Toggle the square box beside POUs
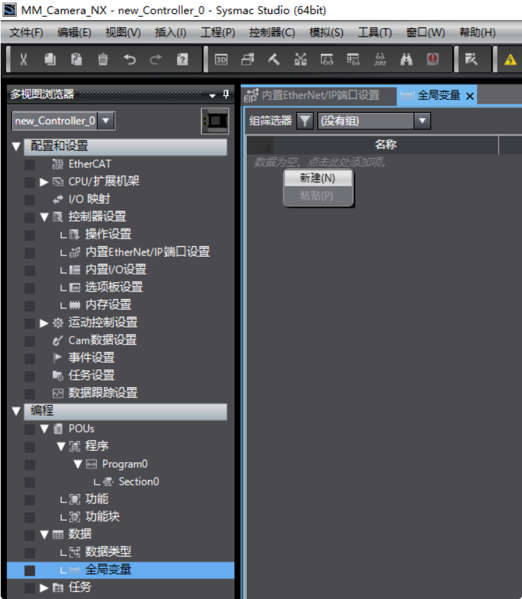This screenshot has width=522, height=599. tap(30, 429)
